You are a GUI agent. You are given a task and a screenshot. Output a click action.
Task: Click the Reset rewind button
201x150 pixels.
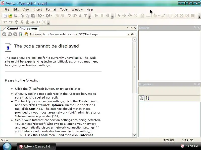(x=108, y=16)
